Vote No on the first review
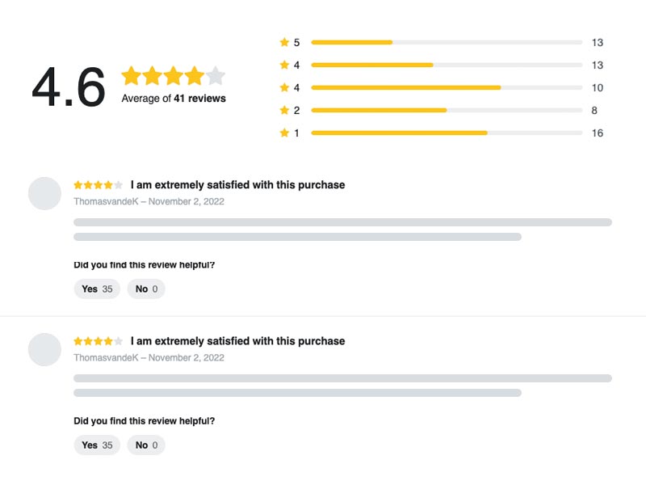Viewport: 646px width, 485px height. click(146, 289)
